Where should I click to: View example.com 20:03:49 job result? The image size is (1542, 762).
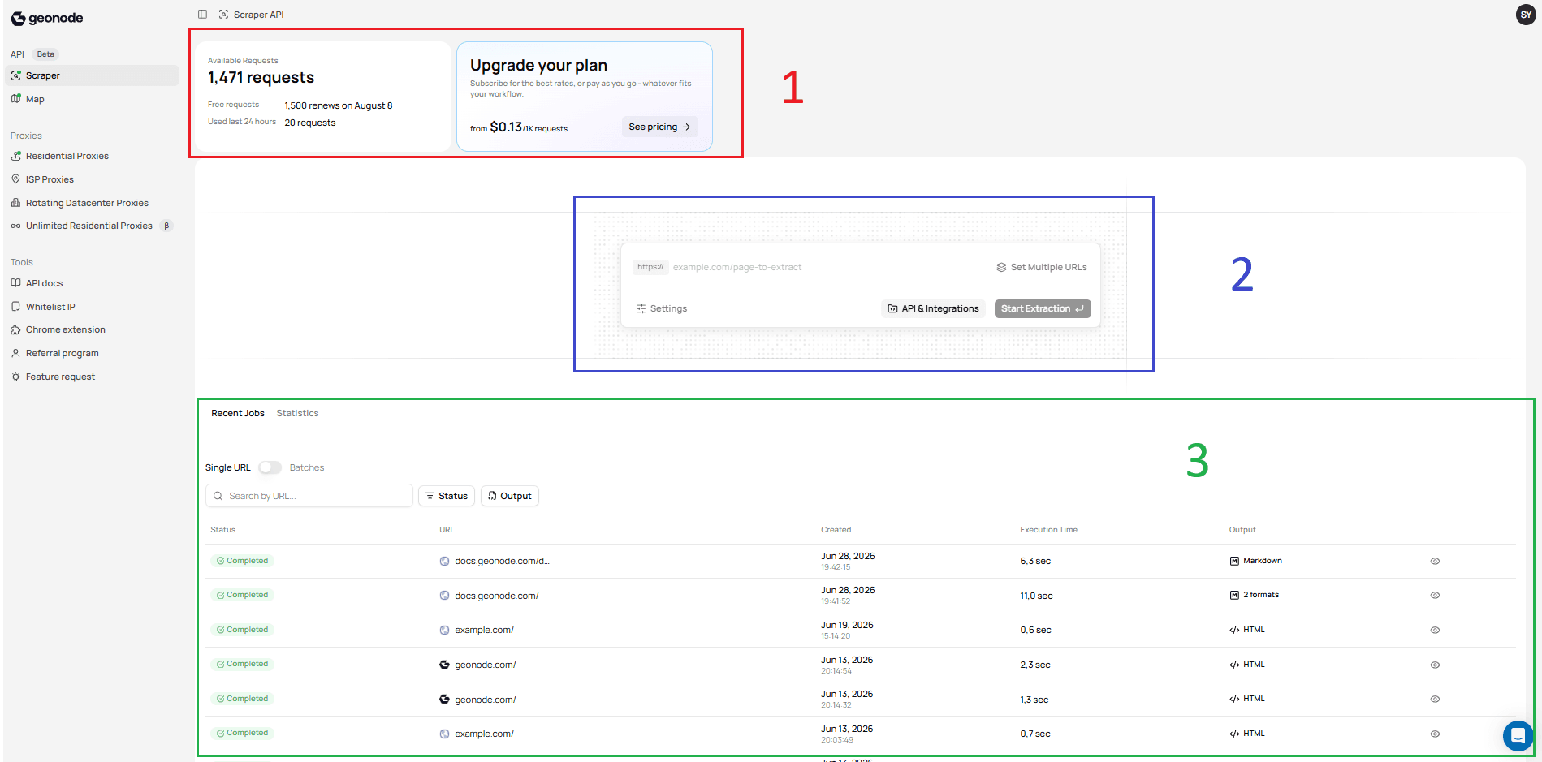pyautogui.click(x=1435, y=734)
